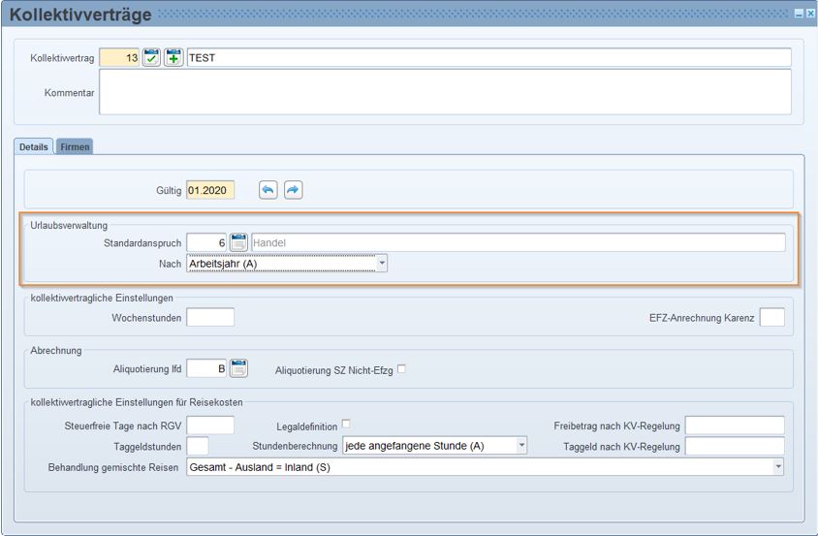The height and width of the screenshot is (536, 818).
Task: Click into the Kommentar text area
Action: 445,92
